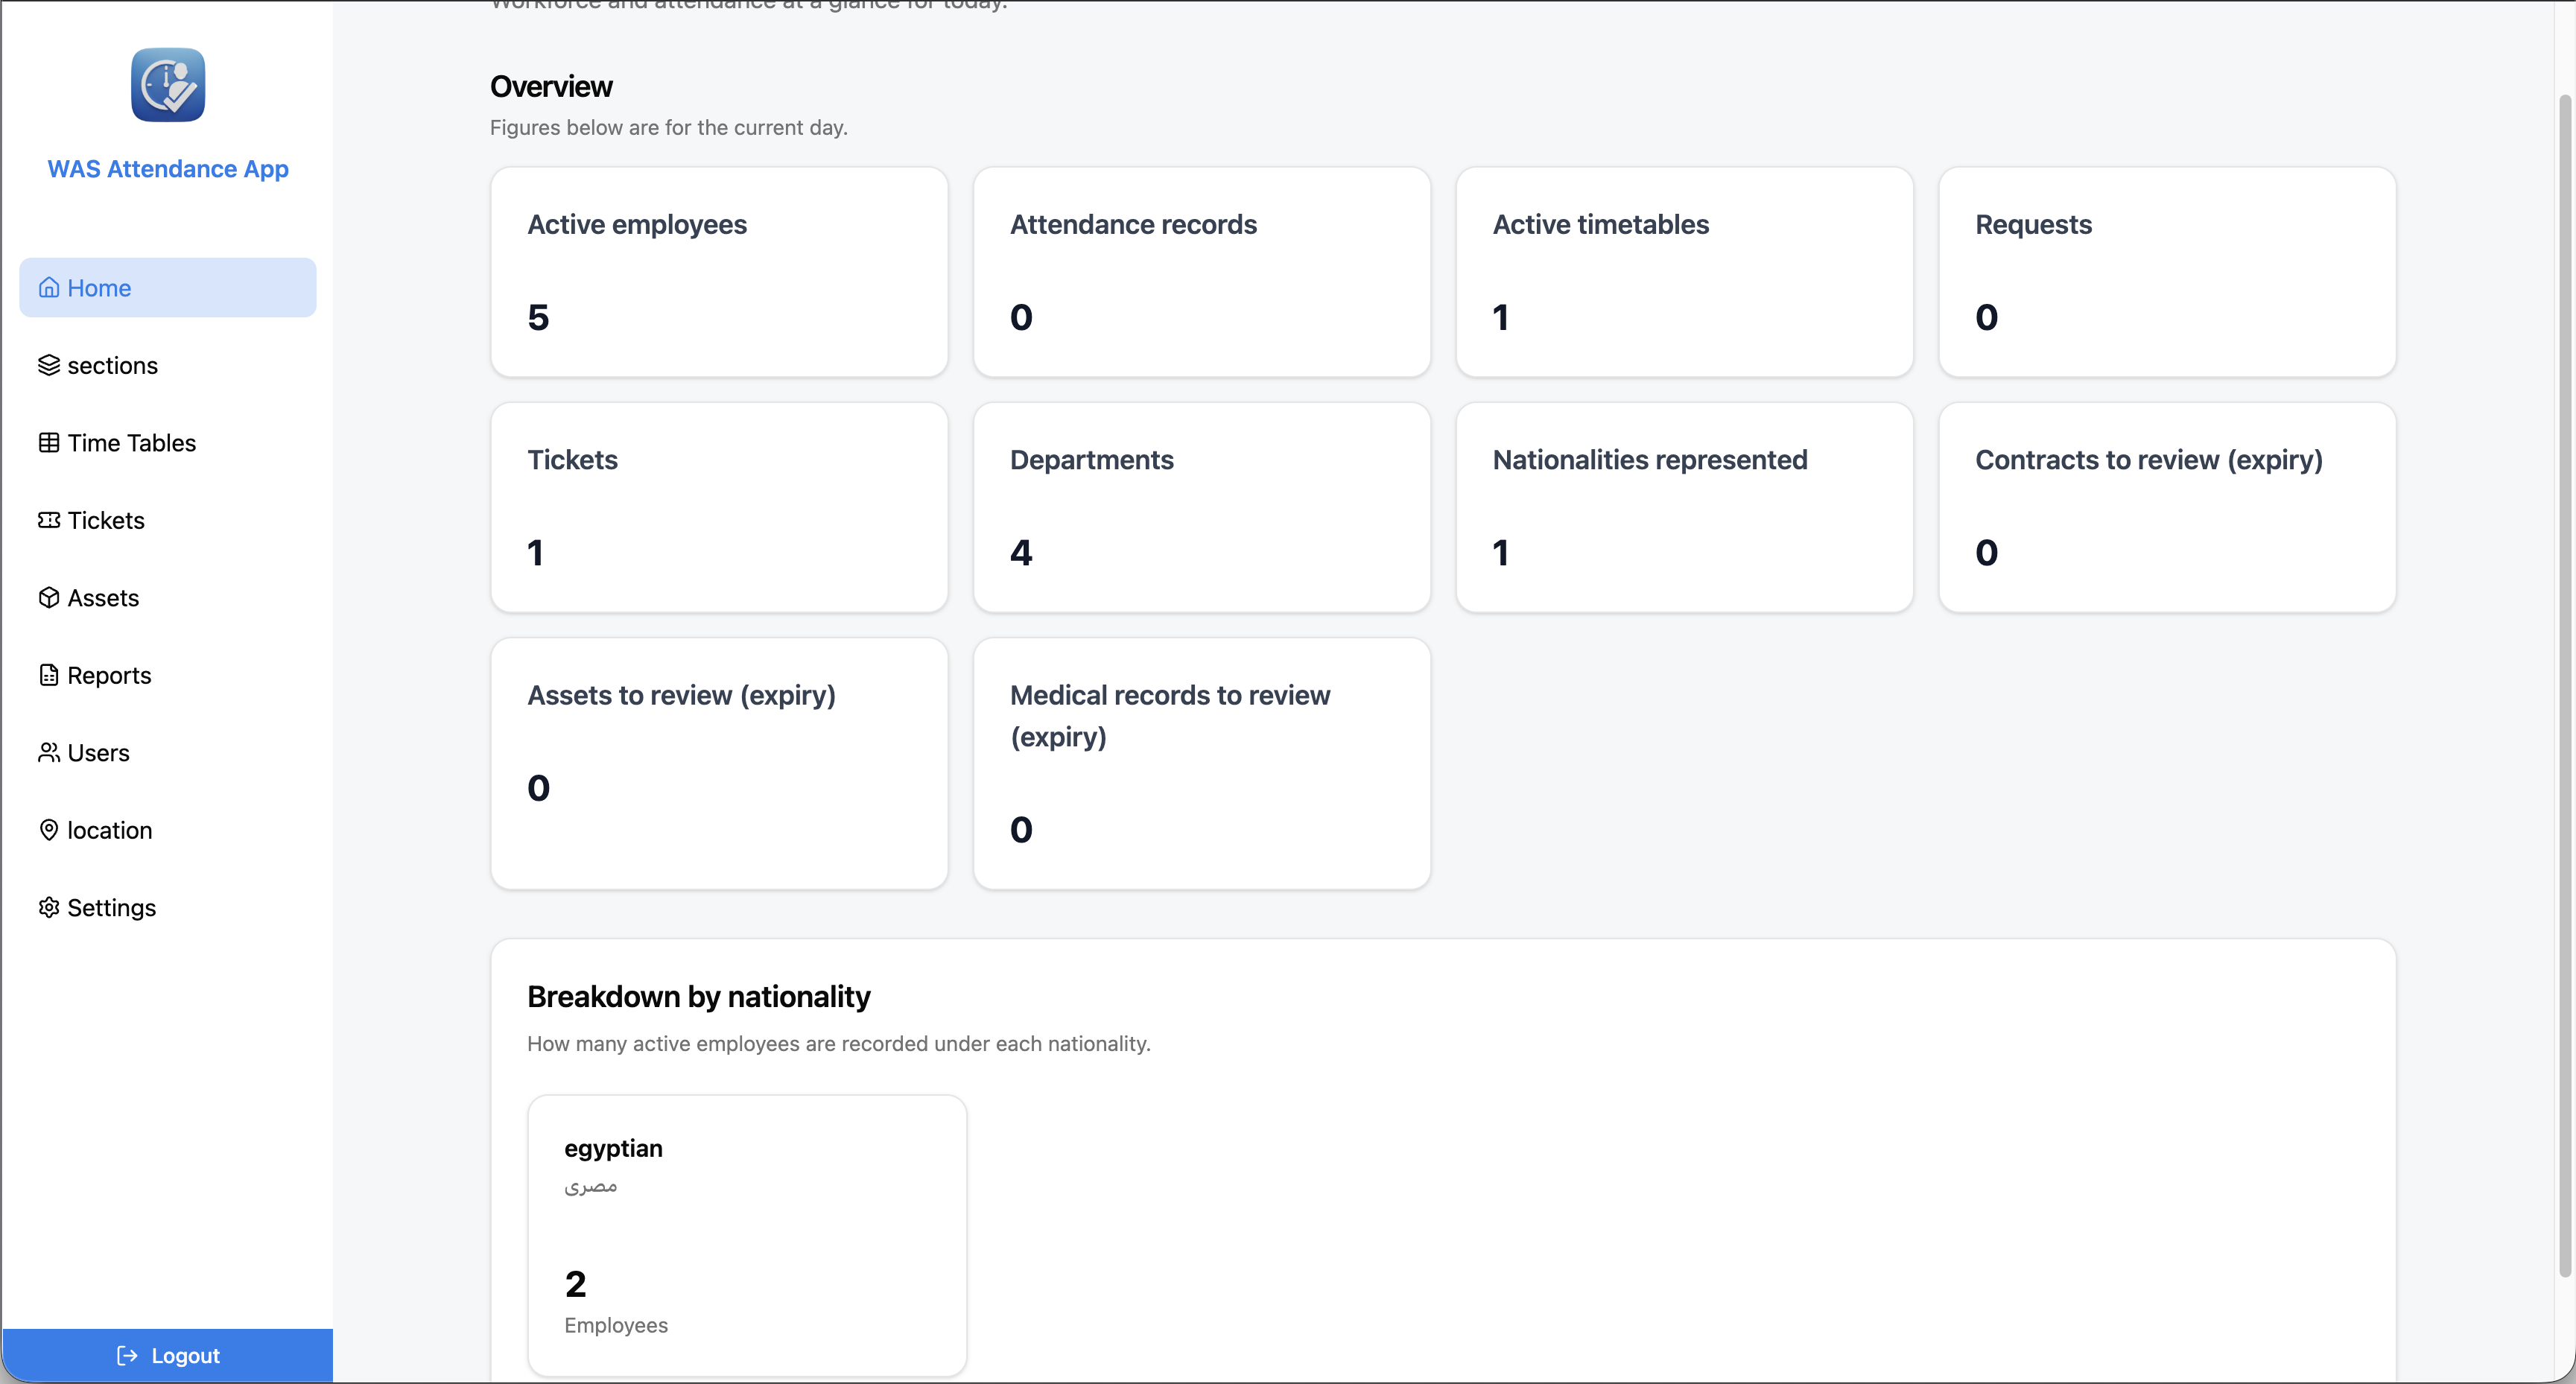The width and height of the screenshot is (2576, 1384).
Task: Select the Attendance records card
Action: 1202,272
